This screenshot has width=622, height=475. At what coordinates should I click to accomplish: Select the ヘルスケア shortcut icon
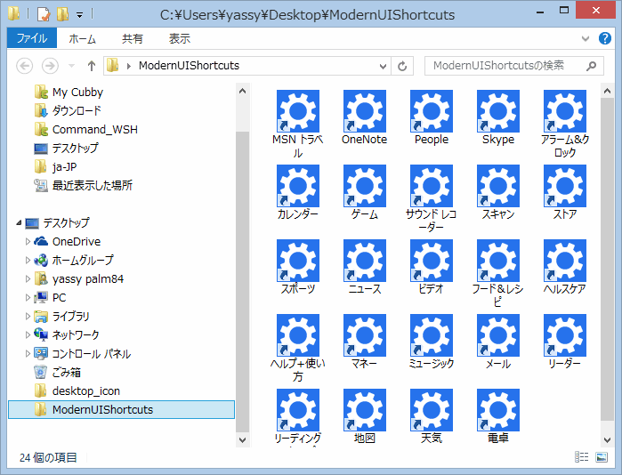[x=565, y=261]
